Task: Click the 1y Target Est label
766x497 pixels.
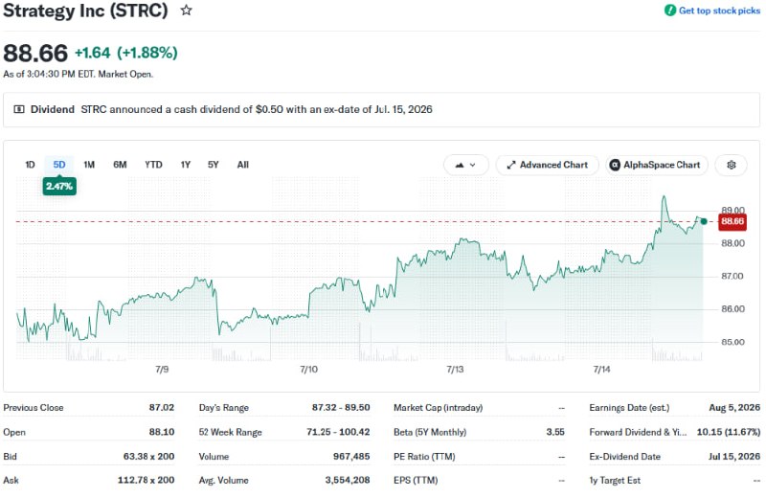Action: (615, 480)
